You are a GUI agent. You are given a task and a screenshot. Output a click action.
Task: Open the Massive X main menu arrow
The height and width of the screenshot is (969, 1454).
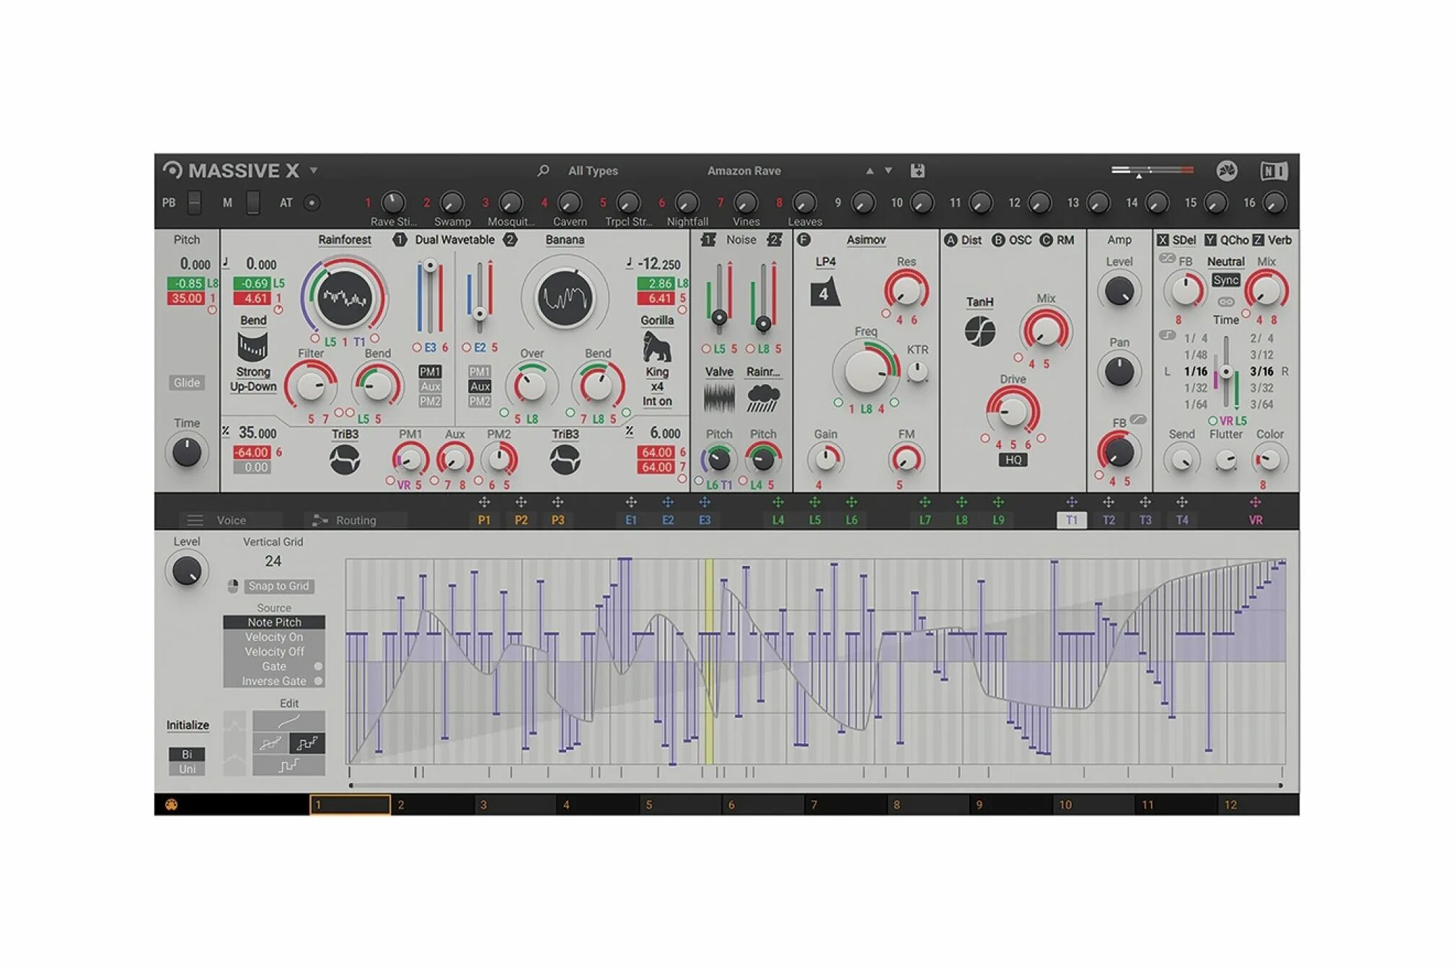(x=314, y=171)
